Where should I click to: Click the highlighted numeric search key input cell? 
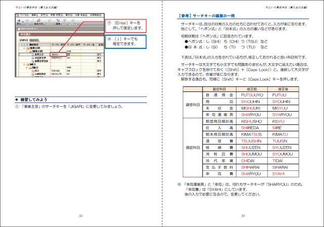pos(74,55)
